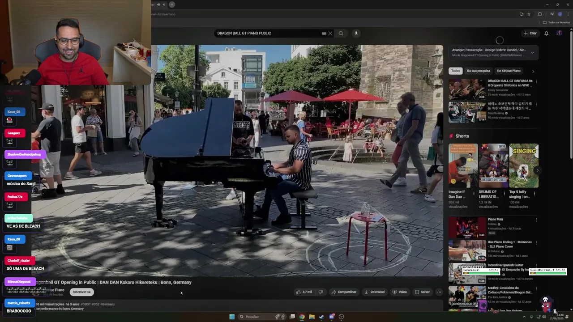The height and width of the screenshot is (322, 573).
Task: Open One Piece Ending 1 Memories video
Action: click(467, 250)
